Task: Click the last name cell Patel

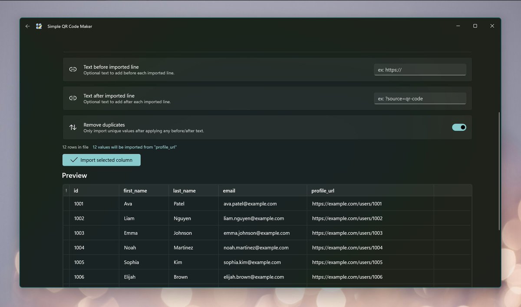Action: [194, 204]
